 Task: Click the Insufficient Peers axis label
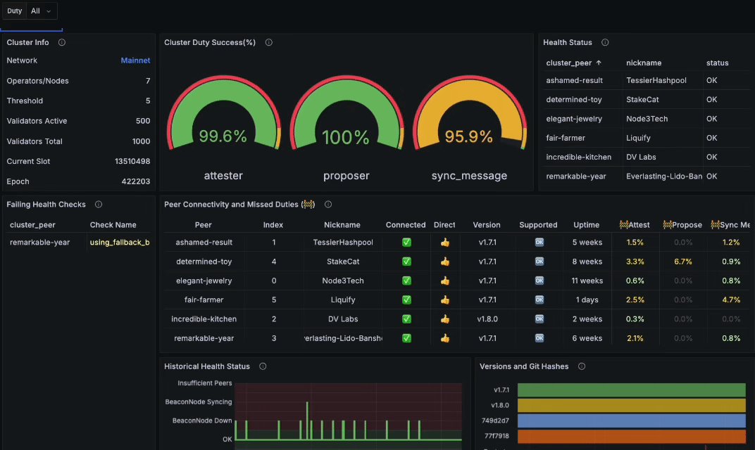pyautogui.click(x=205, y=383)
